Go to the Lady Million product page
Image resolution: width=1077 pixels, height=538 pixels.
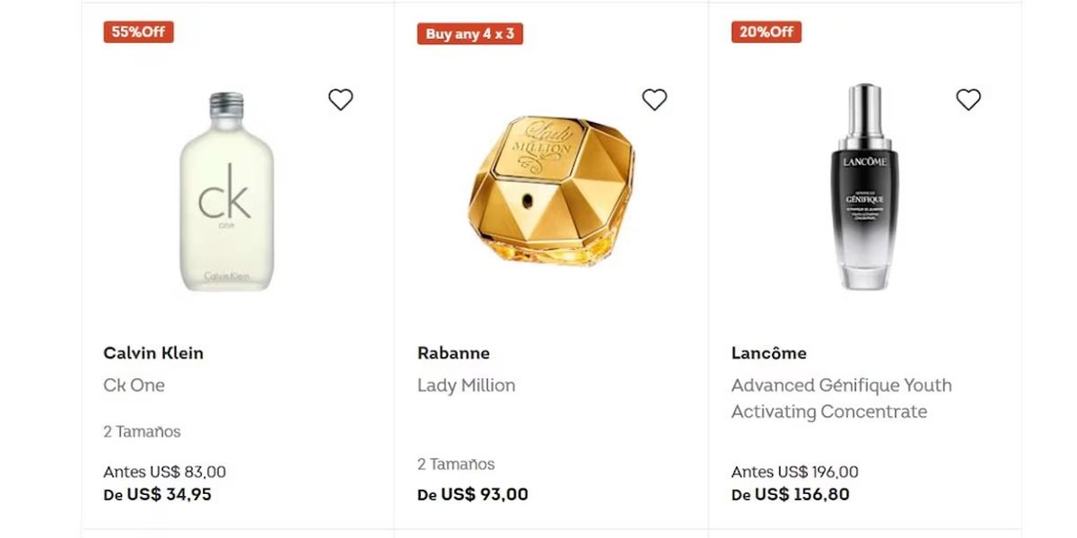point(466,386)
